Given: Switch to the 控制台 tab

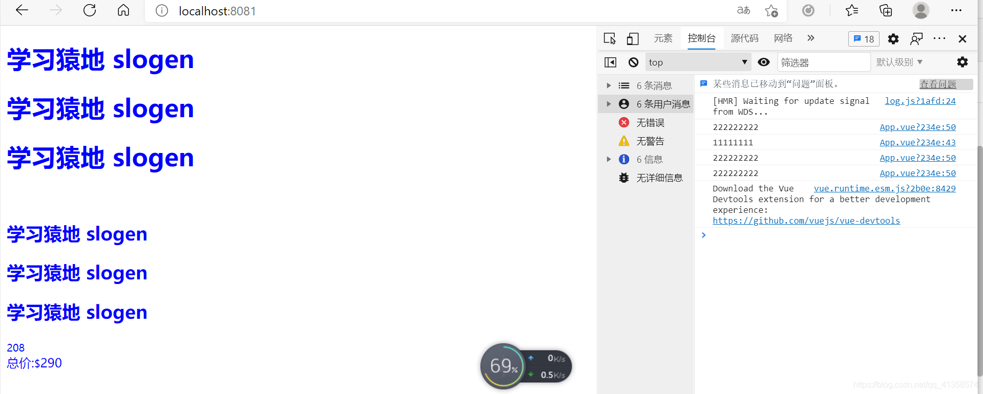Looking at the screenshot, I should [701, 38].
